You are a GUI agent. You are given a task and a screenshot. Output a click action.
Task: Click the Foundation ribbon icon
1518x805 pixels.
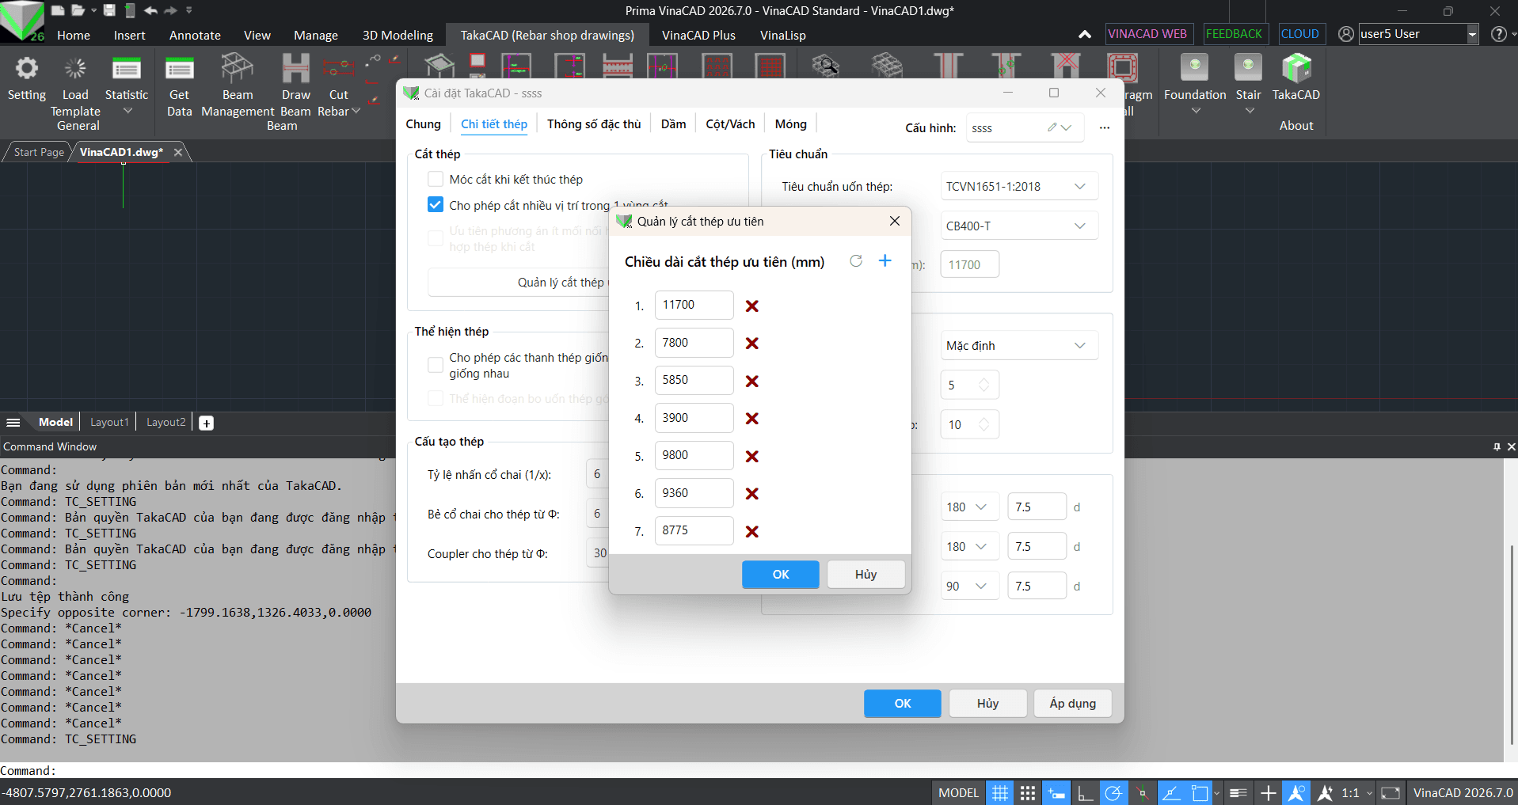point(1195,69)
